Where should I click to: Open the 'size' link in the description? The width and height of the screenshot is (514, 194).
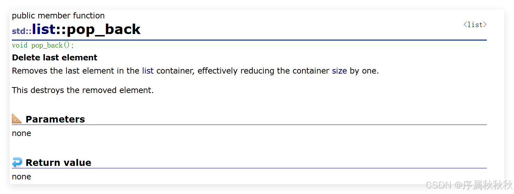point(339,71)
